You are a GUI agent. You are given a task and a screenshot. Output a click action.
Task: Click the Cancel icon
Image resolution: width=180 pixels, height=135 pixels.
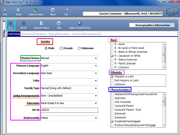pos(23,25)
